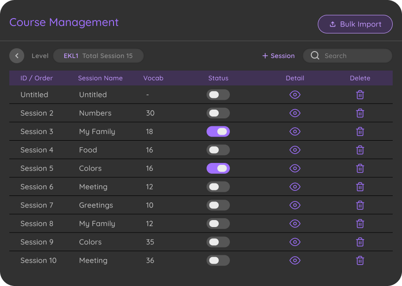This screenshot has height=286, width=402.
Task: Click the search magnifier icon
Action: [315, 56]
